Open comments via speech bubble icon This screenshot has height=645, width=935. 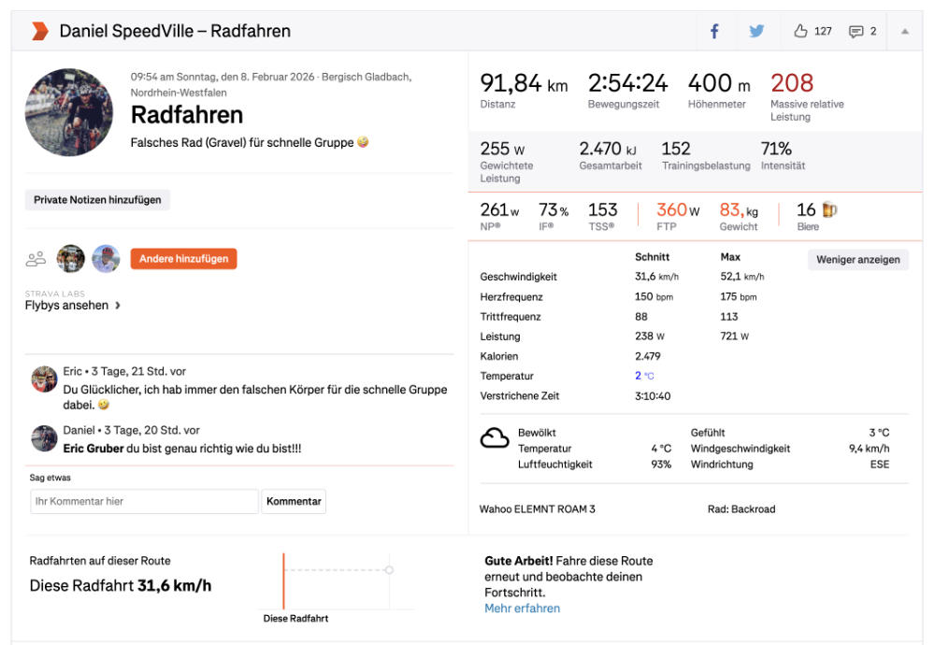[856, 31]
